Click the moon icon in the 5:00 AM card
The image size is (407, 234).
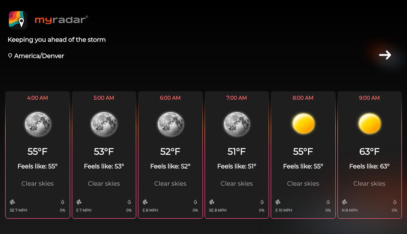[104, 124]
